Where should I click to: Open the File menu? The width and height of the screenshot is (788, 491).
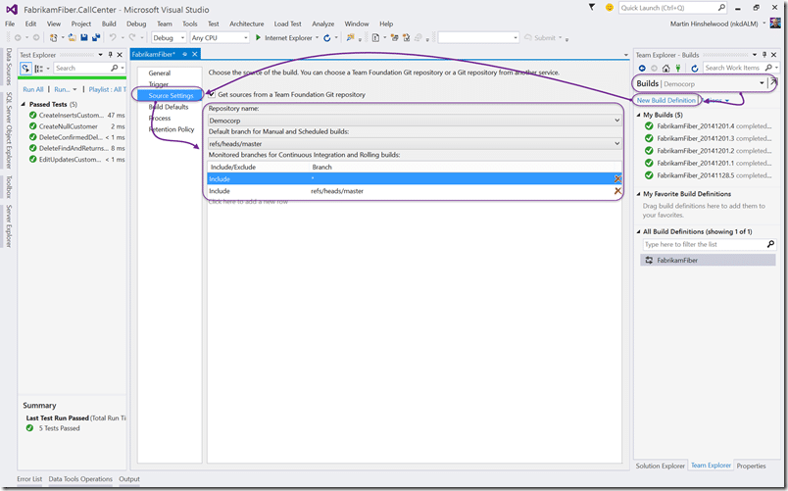pos(10,24)
